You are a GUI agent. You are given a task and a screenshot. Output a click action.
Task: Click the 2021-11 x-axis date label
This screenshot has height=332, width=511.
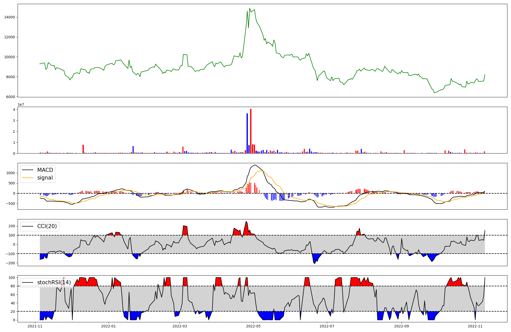pyautogui.click(x=35, y=326)
